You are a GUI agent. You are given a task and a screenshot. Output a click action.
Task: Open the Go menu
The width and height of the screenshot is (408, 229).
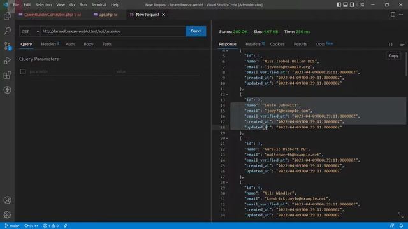coord(72,4)
